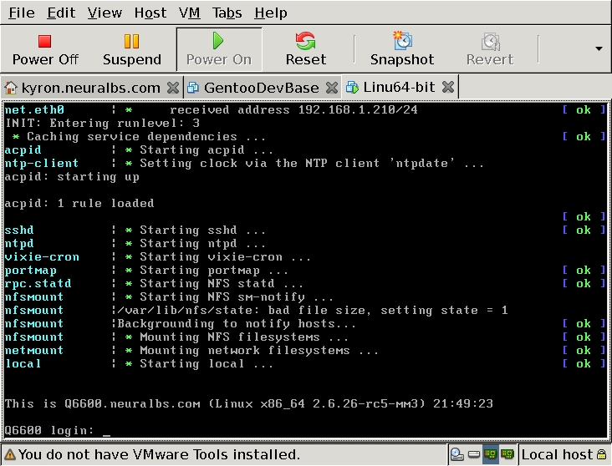Open the File menu

click(21, 13)
